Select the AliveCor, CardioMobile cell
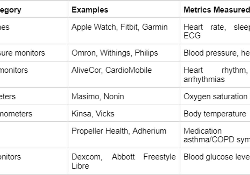The width and height of the screenshot is (250, 175). click(x=124, y=74)
